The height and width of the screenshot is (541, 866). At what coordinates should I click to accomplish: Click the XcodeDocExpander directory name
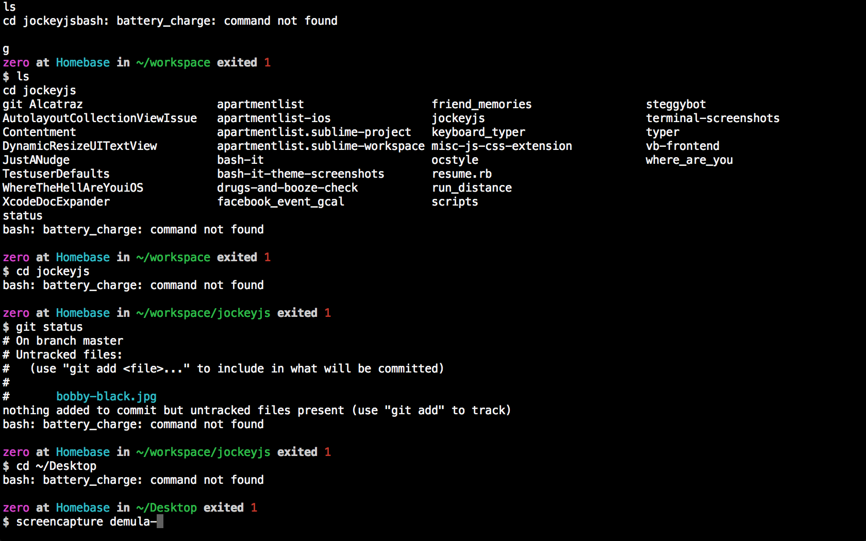click(56, 202)
